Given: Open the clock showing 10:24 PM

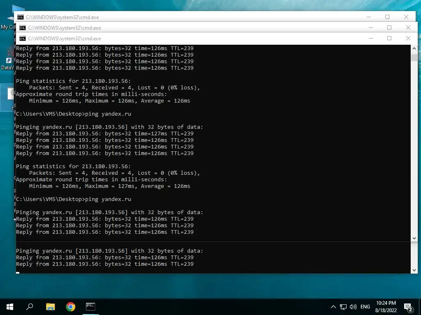Looking at the screenshot, I should point(386,303).
